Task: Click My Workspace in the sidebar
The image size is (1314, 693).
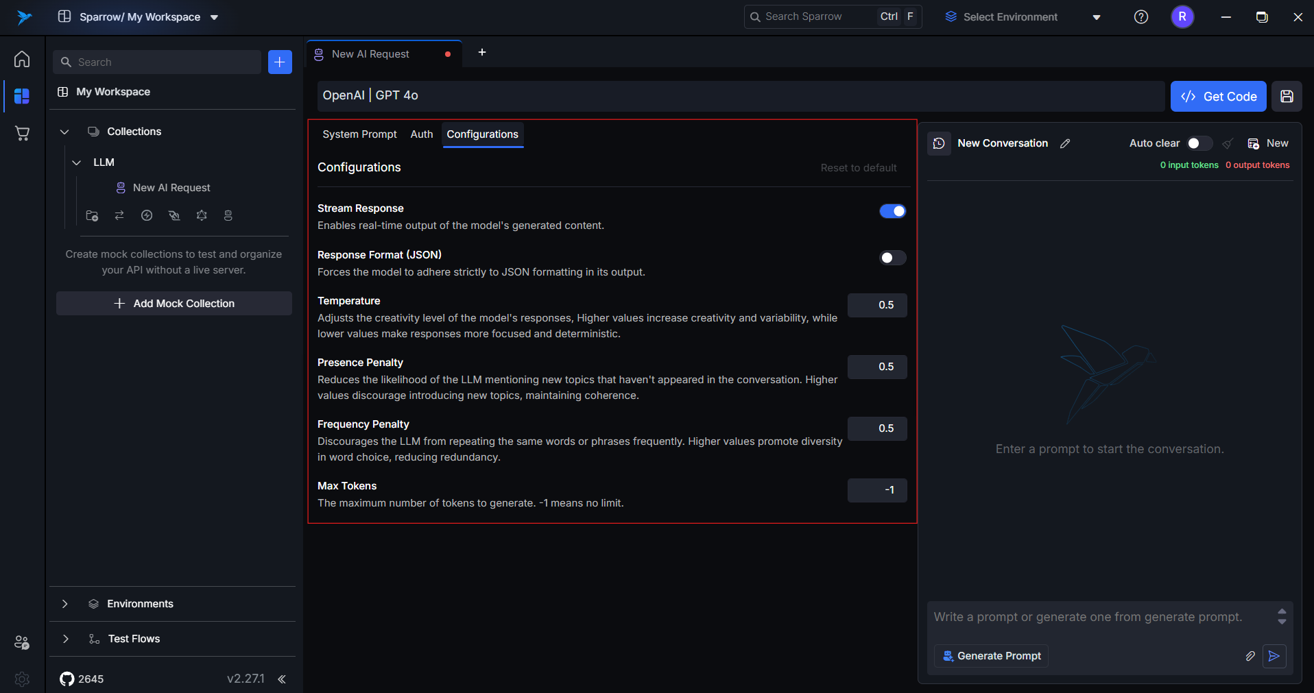Action: pyautogui.click(x=113, y=92)
